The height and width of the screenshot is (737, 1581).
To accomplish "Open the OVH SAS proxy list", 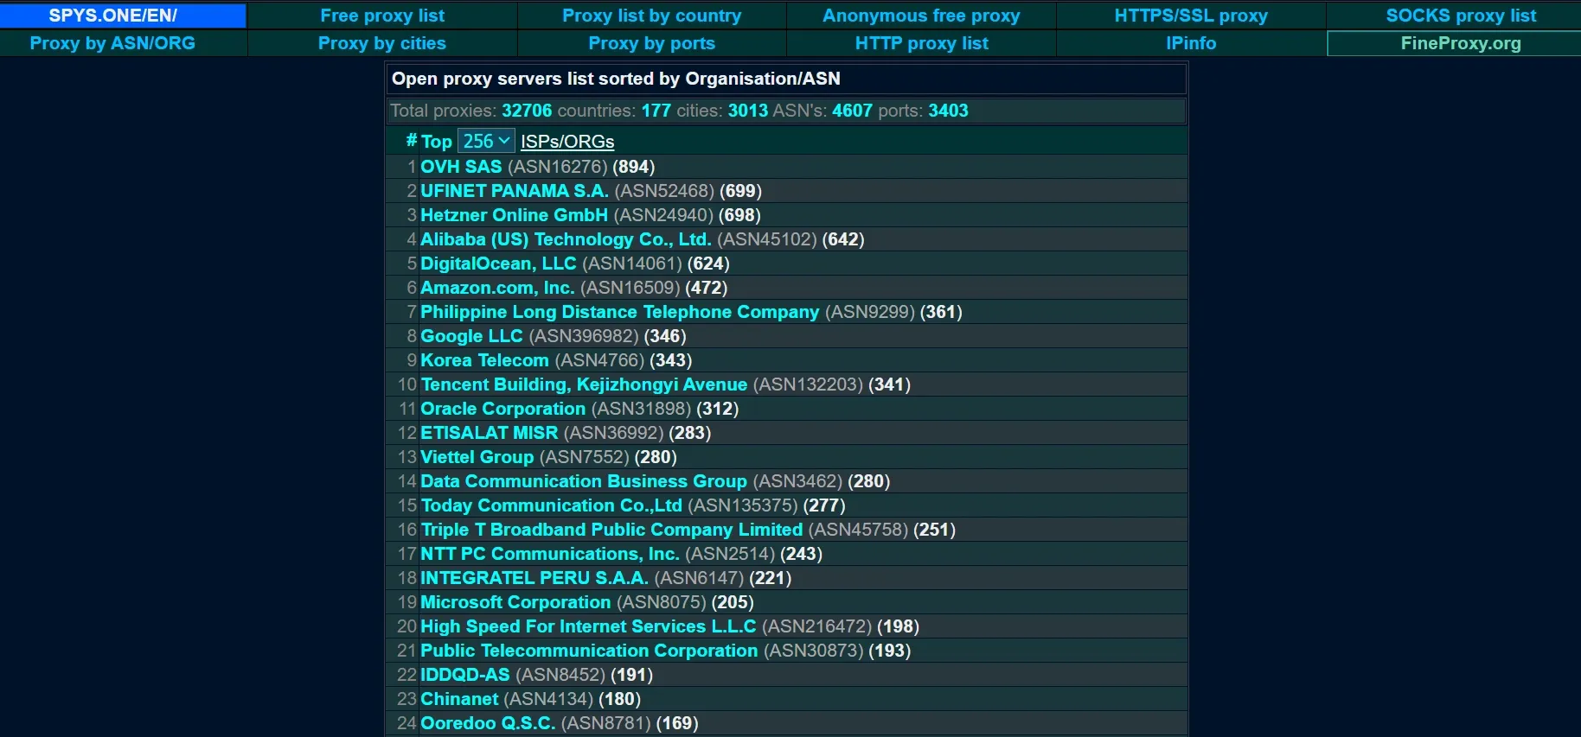I will tap(461, 167).
